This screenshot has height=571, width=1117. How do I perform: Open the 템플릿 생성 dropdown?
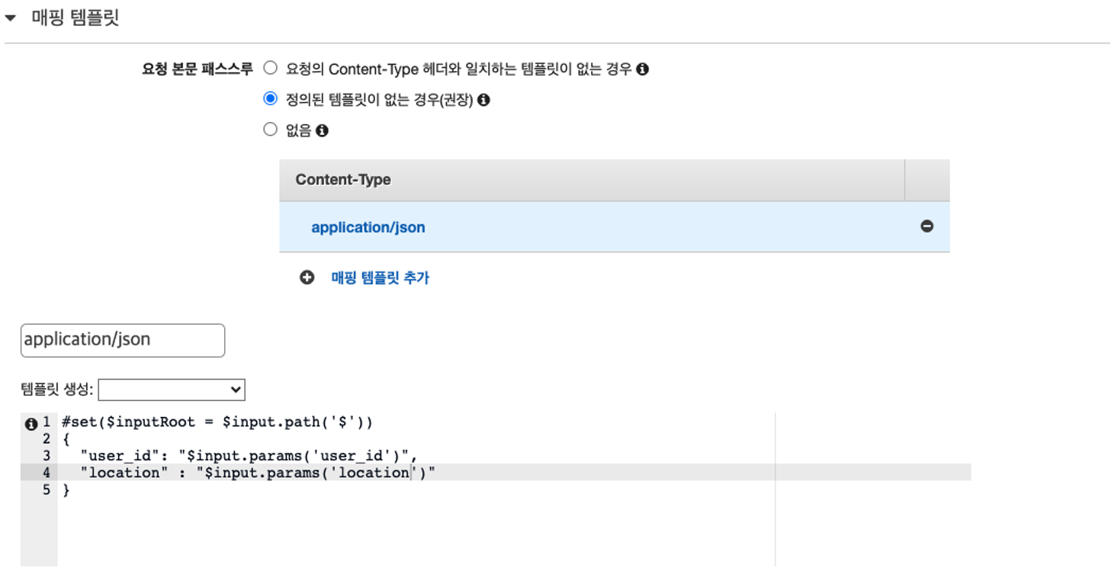tap(172, 390)
